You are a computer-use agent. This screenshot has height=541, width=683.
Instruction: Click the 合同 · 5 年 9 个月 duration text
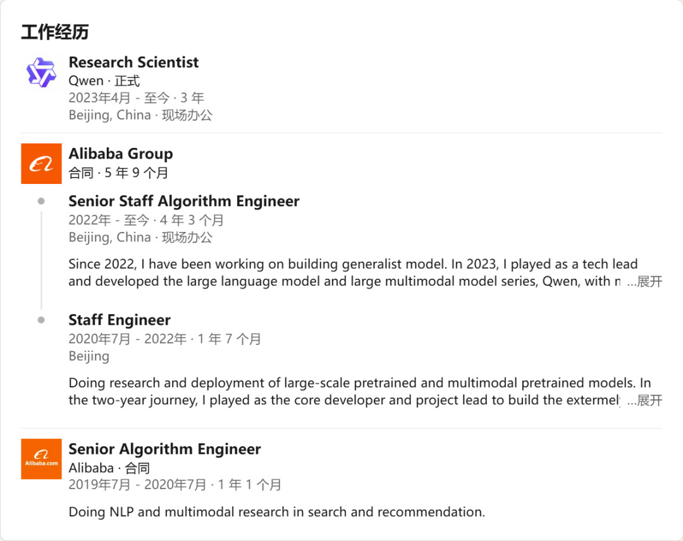point(118,173)
